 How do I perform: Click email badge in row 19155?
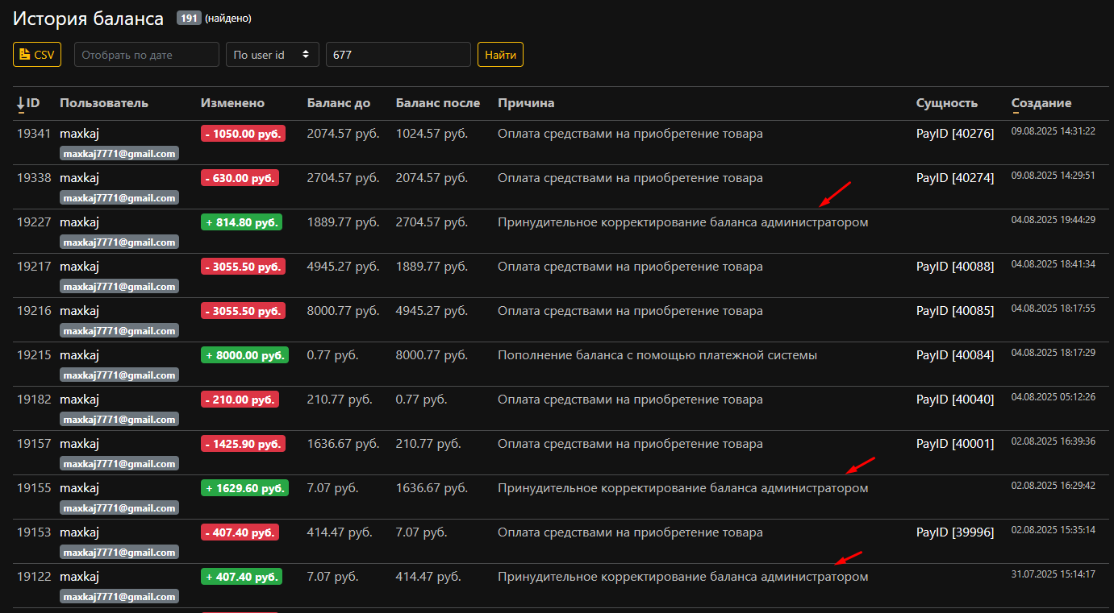pos(119,508)
